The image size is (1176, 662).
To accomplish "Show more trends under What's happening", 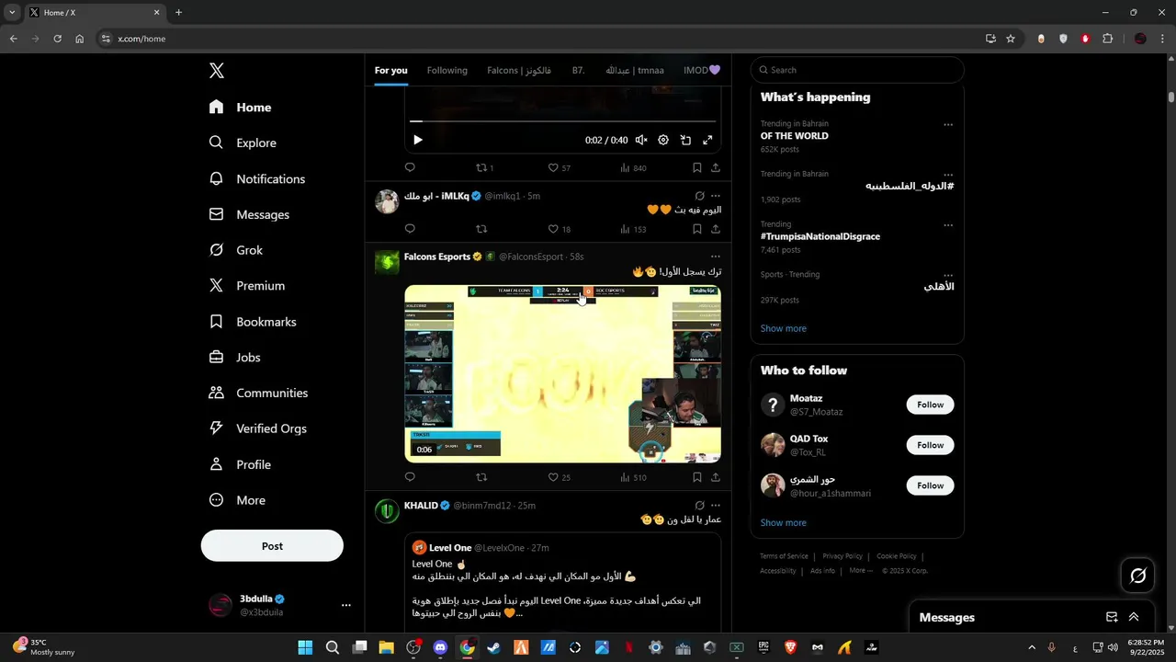I will 784,328.
